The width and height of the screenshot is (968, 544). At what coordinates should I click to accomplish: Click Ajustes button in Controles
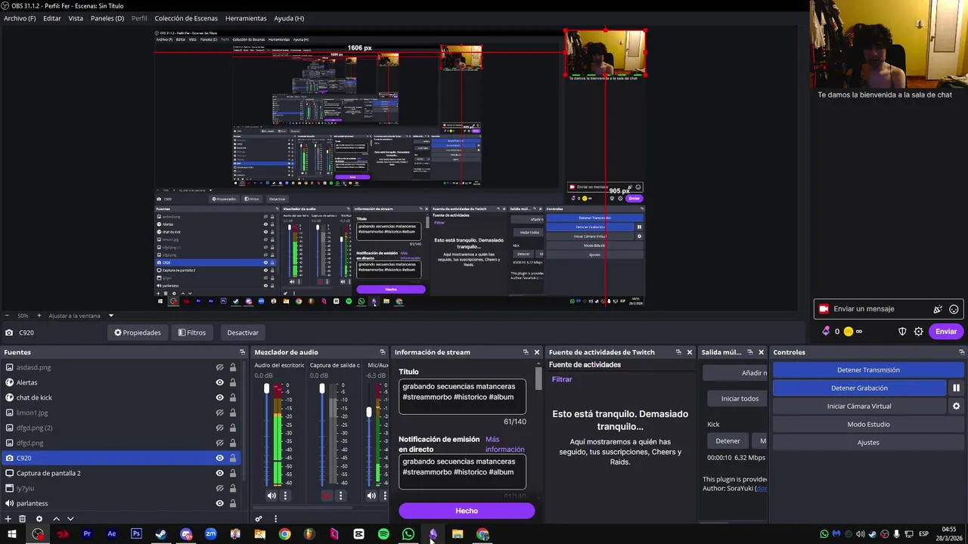[x=868, y=442]
